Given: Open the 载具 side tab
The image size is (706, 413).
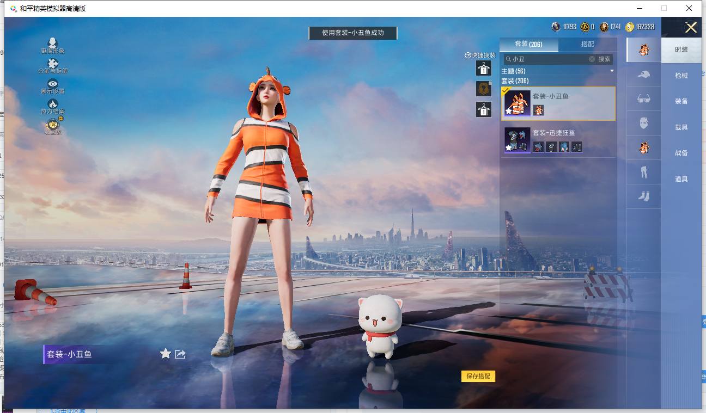Looking at the screenshot, I should pos(681,127).
